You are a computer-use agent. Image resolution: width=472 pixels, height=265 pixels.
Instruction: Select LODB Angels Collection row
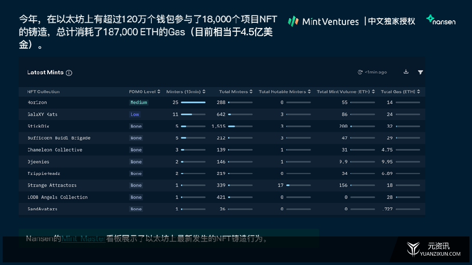click(222, 197)
